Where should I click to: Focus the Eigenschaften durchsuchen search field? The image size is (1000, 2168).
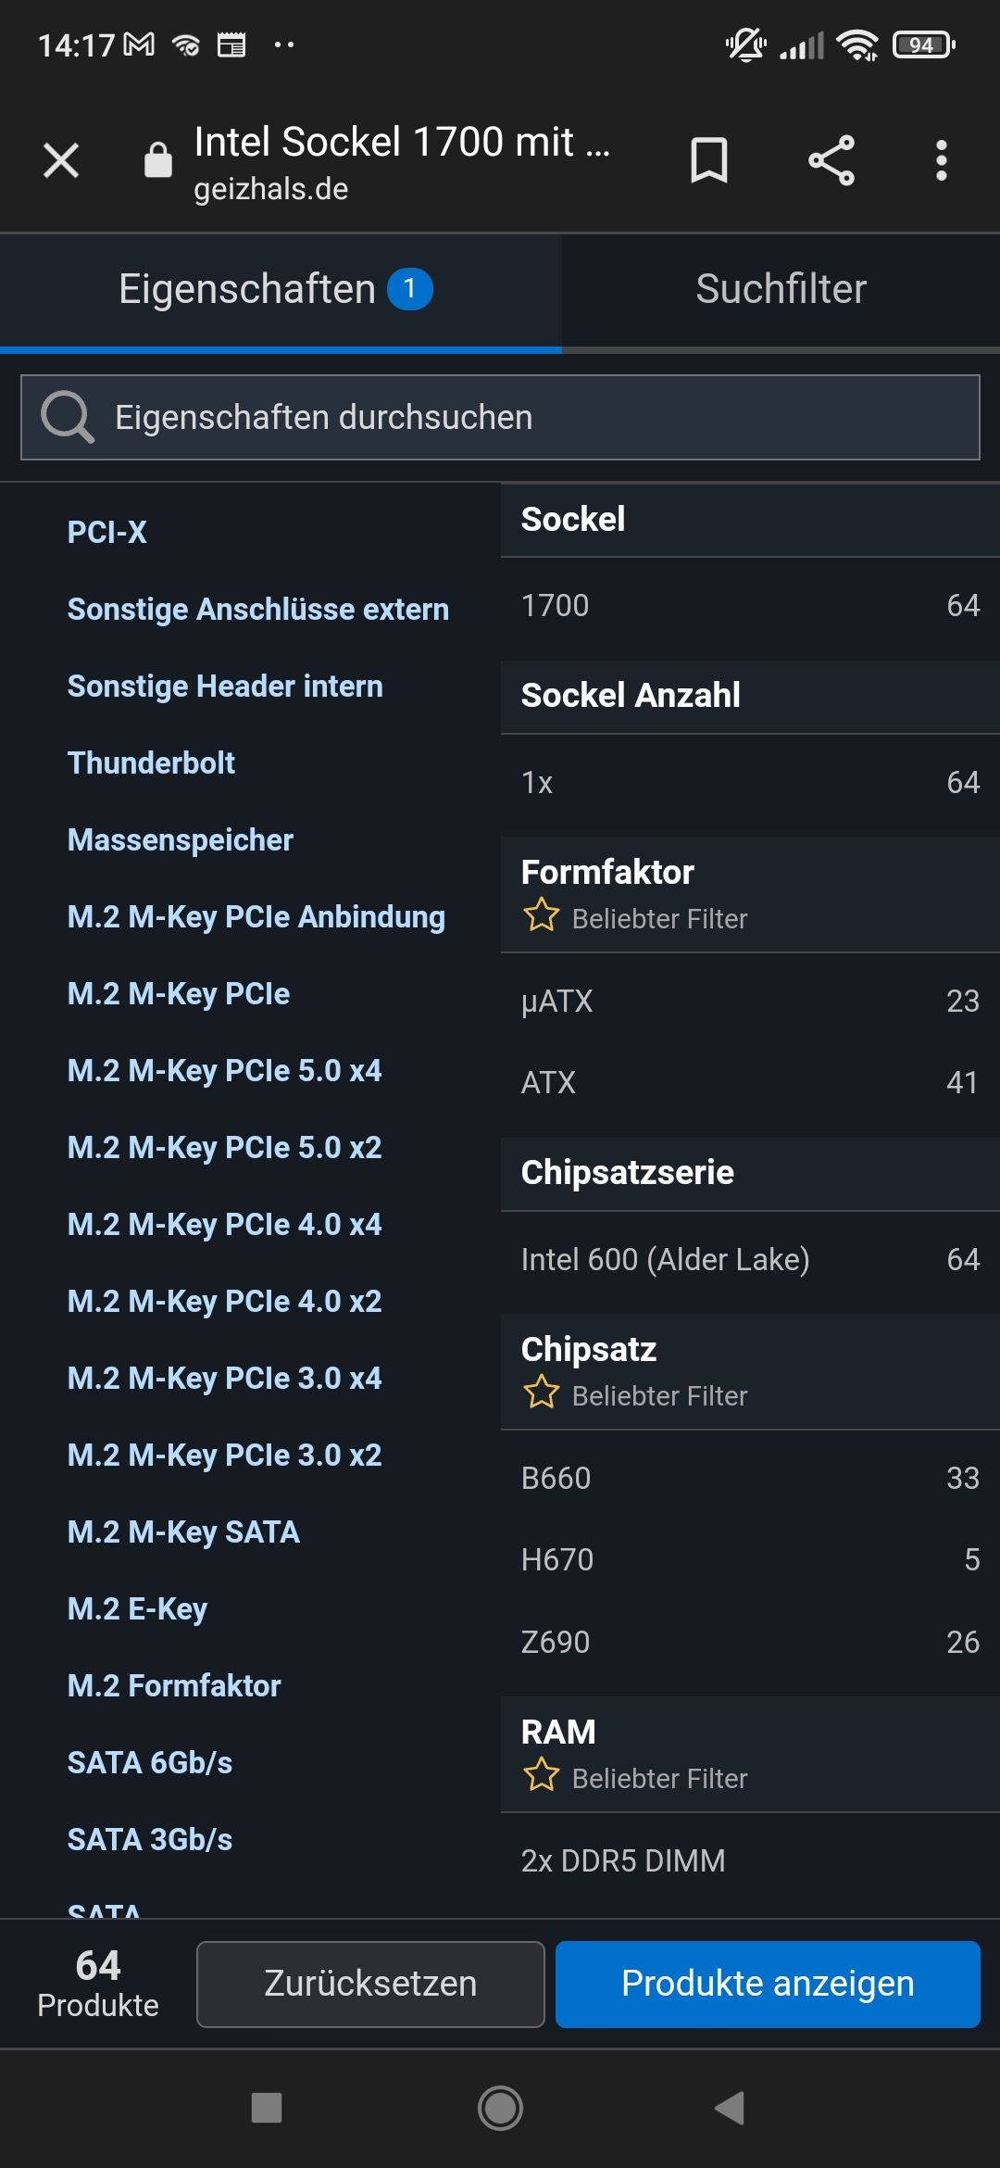(537, 418)
